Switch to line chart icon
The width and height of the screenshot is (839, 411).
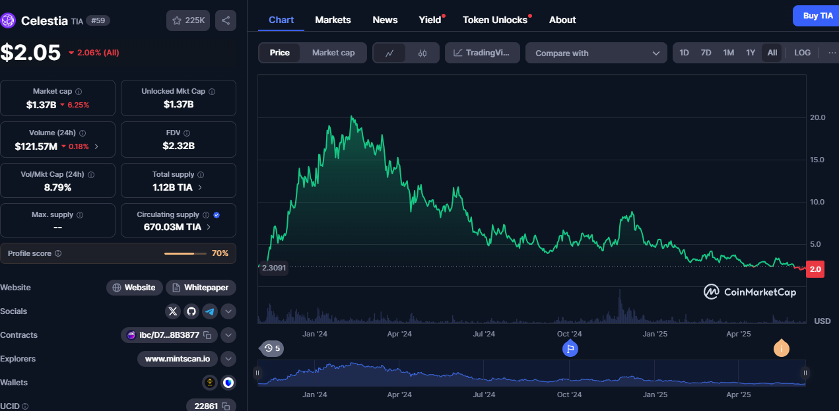click(389, 53)
